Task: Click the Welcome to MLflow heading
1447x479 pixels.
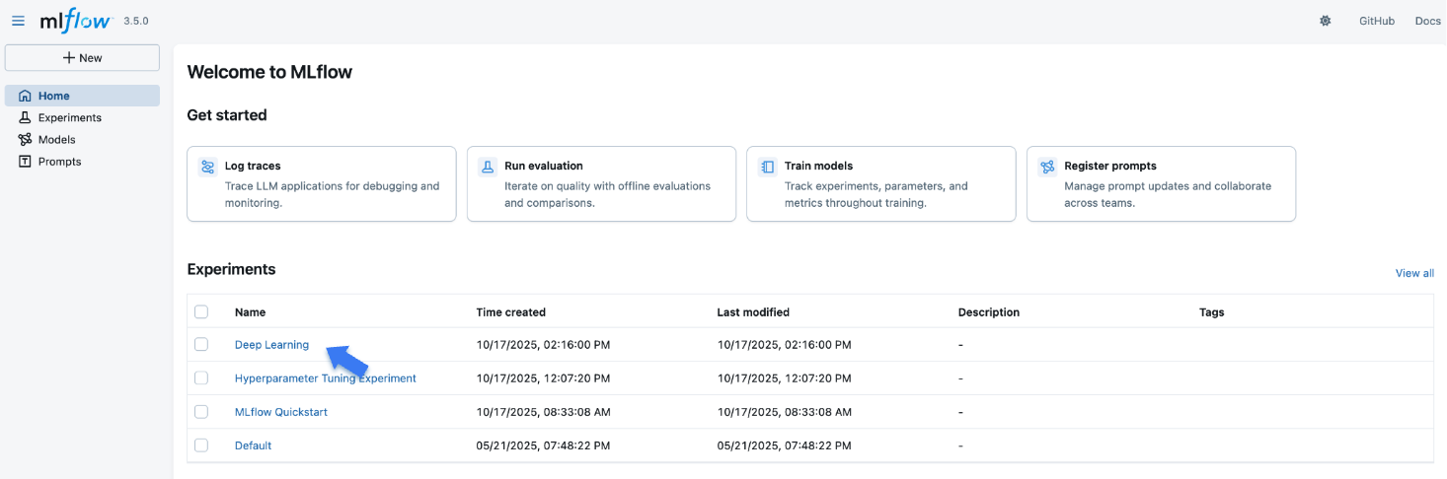Action: tap(269, 72)
